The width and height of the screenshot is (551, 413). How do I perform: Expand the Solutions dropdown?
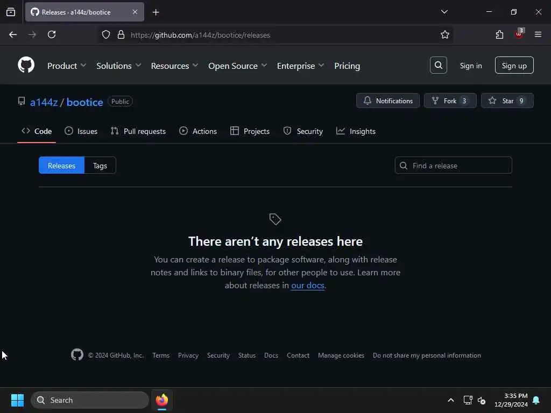pyautogui.click(x=119, y=66)
